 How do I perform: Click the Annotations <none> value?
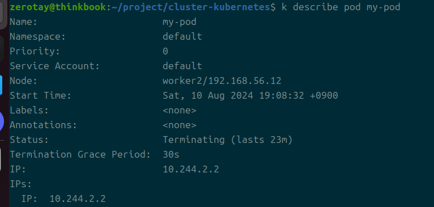pos(180,125)
